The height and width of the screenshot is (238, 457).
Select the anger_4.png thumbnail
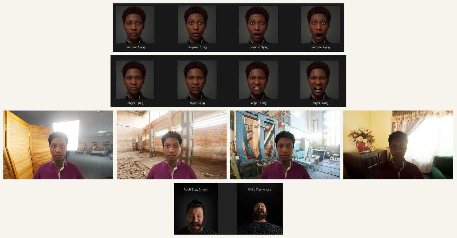(x=320, y=80)
